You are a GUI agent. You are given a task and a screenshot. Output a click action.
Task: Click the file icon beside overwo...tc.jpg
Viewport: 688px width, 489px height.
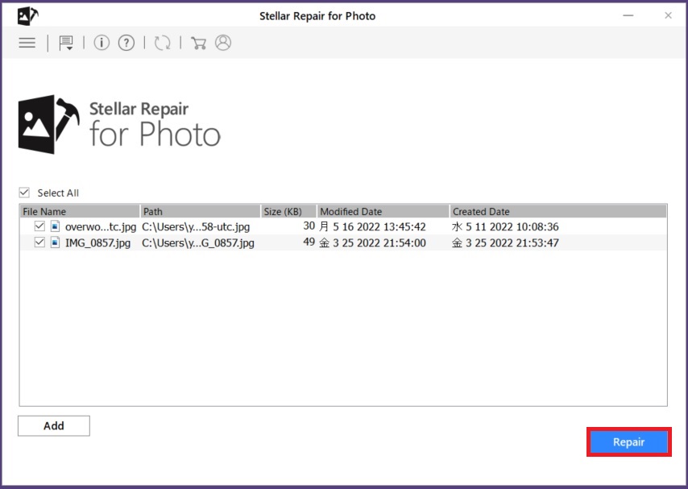click(x=56, y=226)
